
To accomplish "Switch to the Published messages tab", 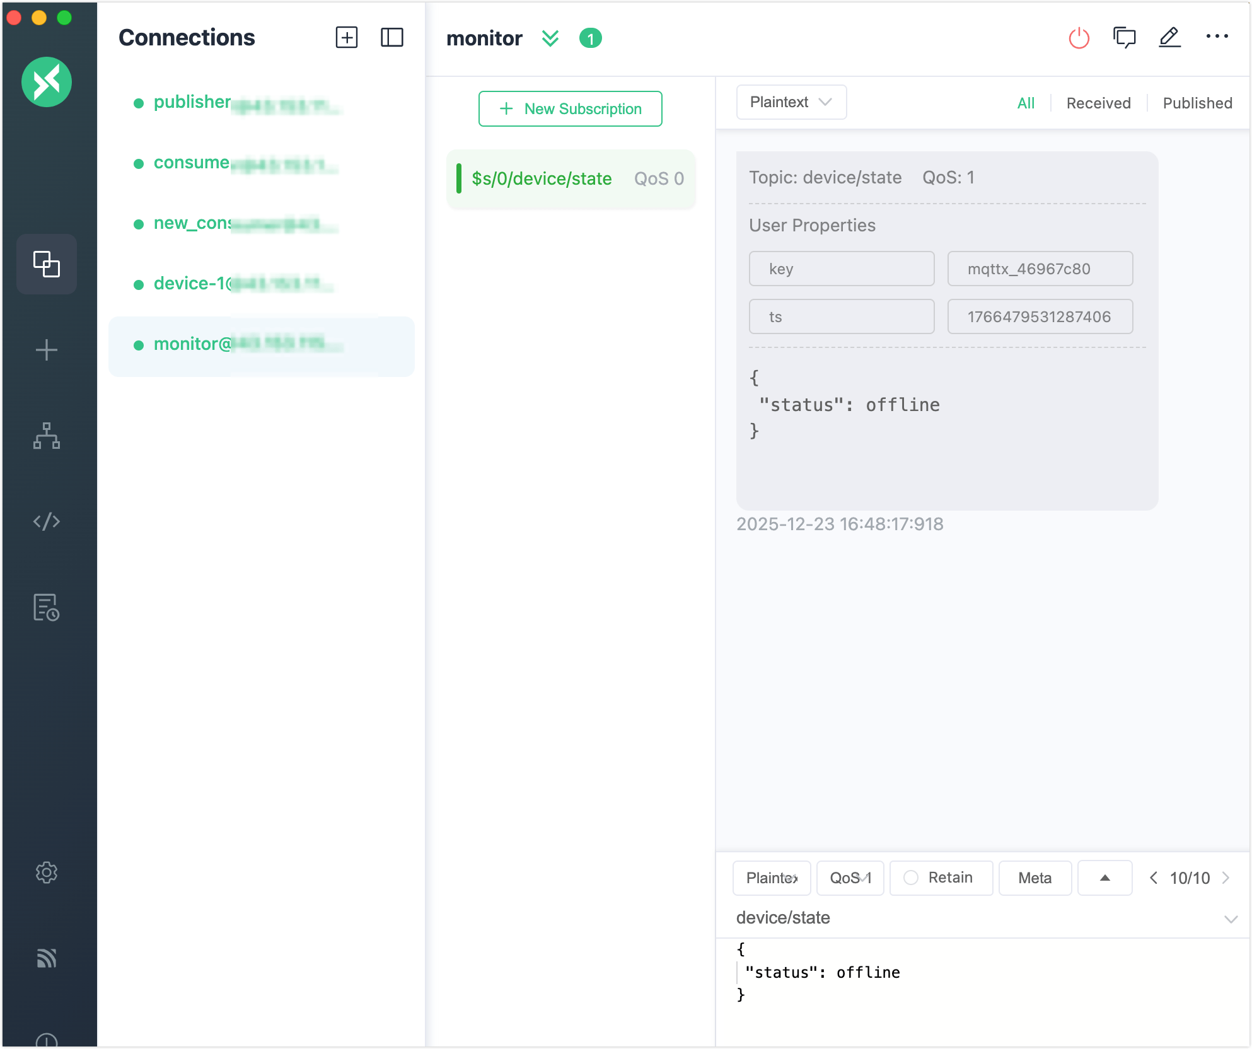I will 1197,103.
